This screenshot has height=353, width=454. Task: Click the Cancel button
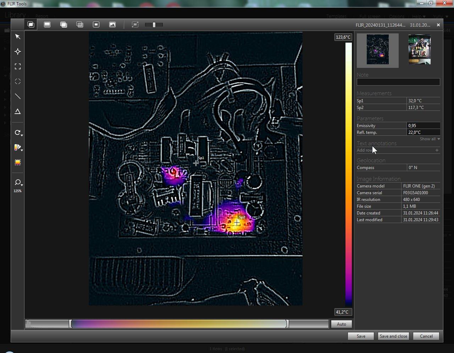[426, 336]
